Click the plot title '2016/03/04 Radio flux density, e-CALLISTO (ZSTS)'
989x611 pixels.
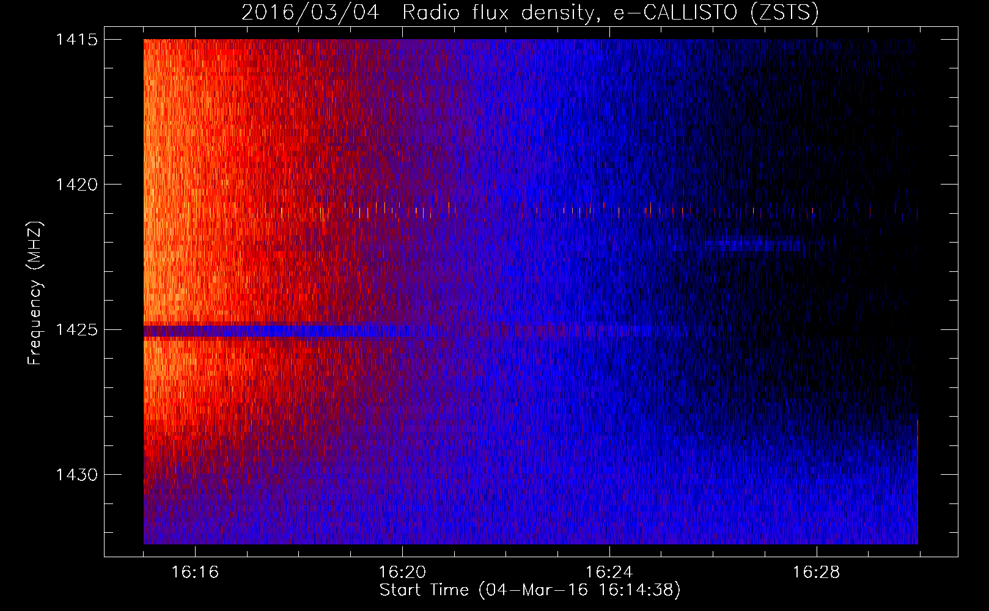pos(530,12)
